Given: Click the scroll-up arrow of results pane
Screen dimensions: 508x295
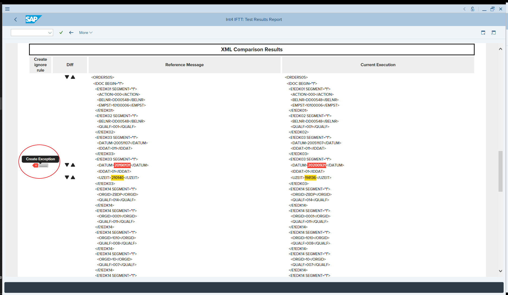Looking at the screenshot, I should click(x=500, y=49).
